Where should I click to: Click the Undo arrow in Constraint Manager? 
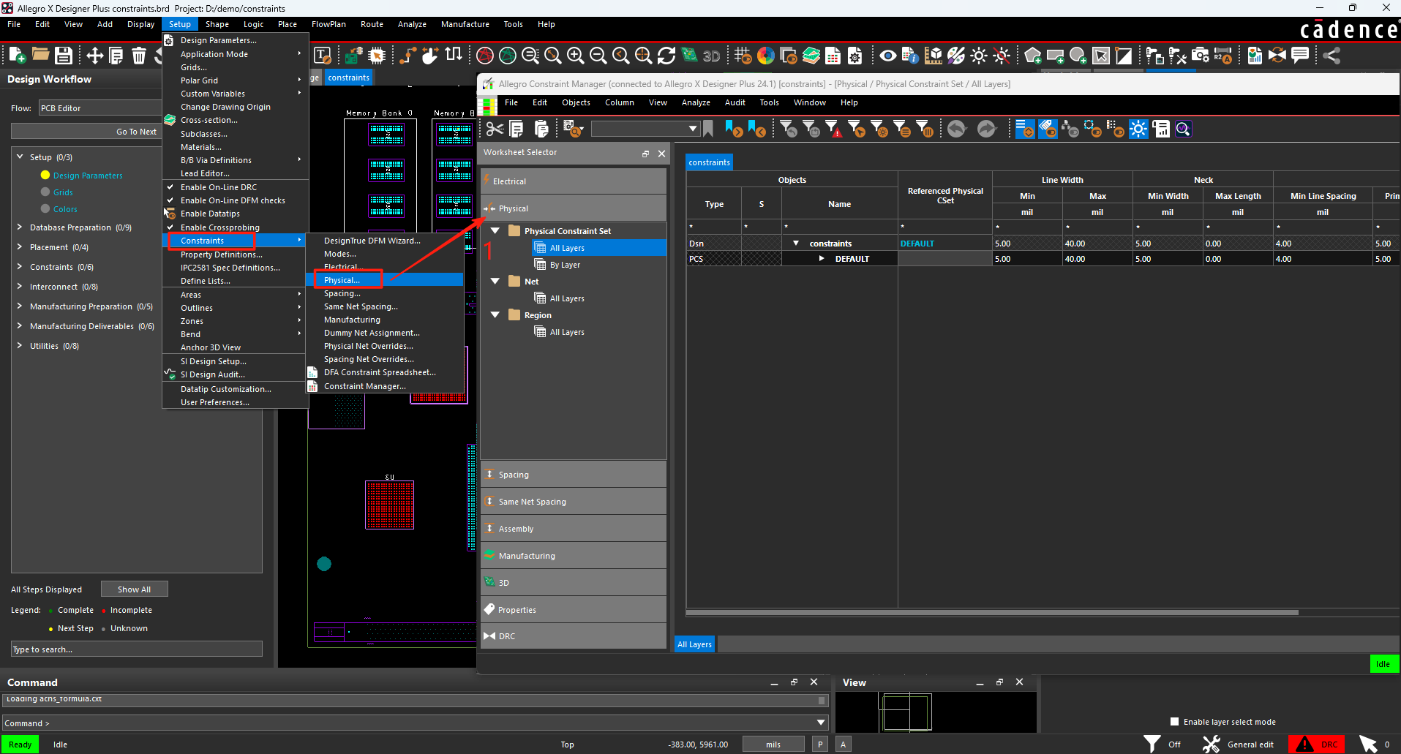coord(956,129)
